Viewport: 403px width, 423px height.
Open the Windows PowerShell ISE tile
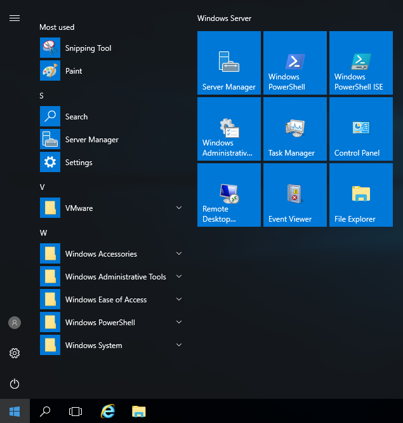361,63
